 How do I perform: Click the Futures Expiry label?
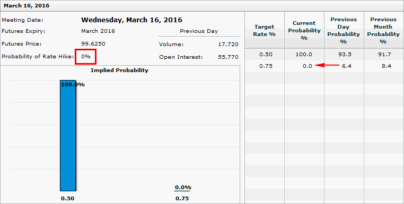(23, 31)
